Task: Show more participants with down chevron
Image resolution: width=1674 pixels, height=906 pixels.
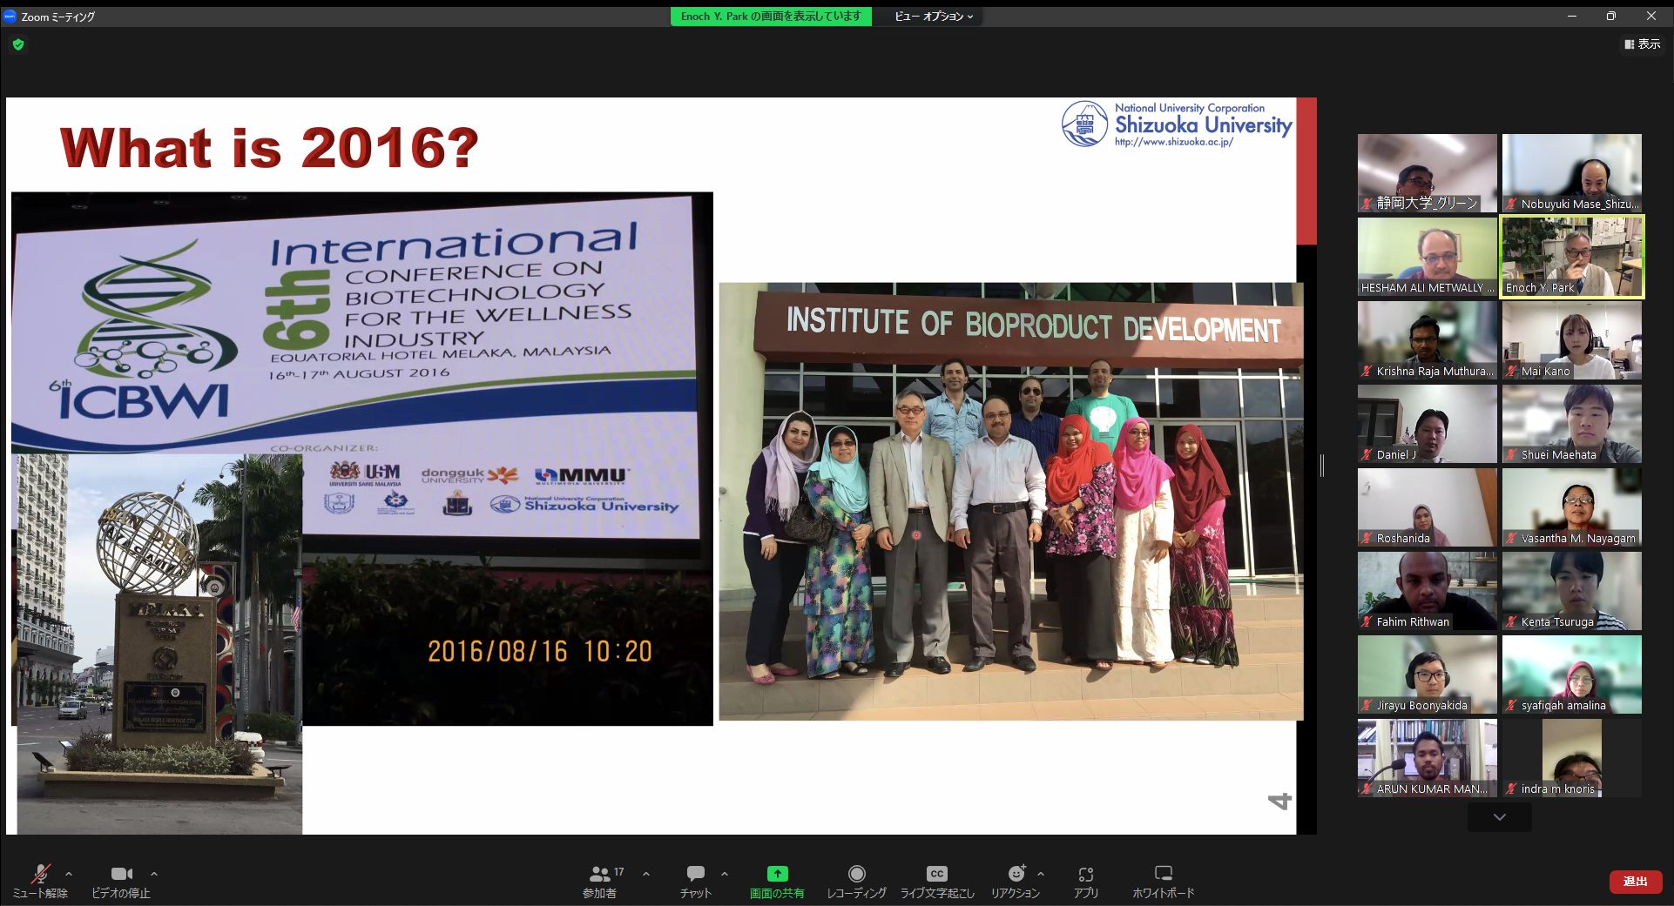Action: (x=1499, y=816)
